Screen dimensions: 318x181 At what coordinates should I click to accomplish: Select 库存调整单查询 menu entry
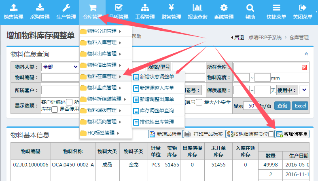pos(157,110)
